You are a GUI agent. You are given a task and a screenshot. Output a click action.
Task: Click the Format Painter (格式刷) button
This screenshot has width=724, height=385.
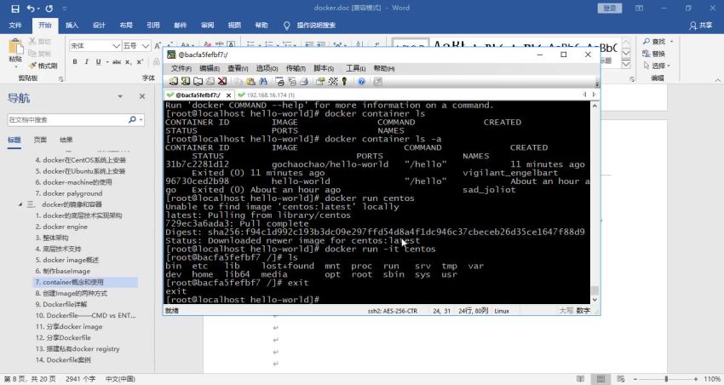pyautogui.click(x=43, y=66)
